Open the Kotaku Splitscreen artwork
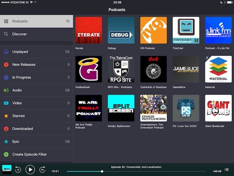Image resolution: width=234 pixels, height=176 pixels. (121, 108)
